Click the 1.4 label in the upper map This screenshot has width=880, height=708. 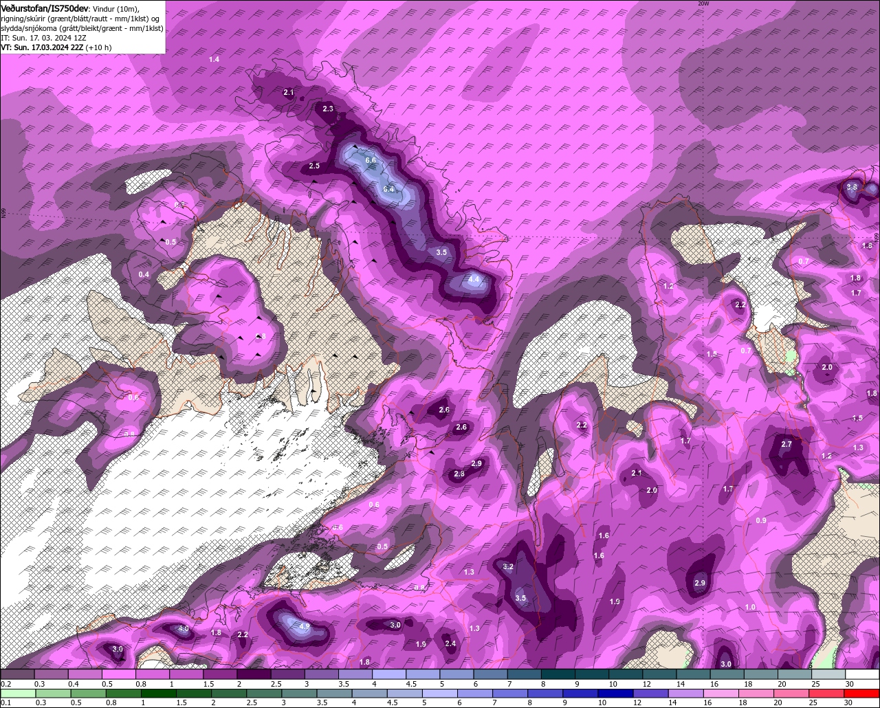(x=214, y=60)
